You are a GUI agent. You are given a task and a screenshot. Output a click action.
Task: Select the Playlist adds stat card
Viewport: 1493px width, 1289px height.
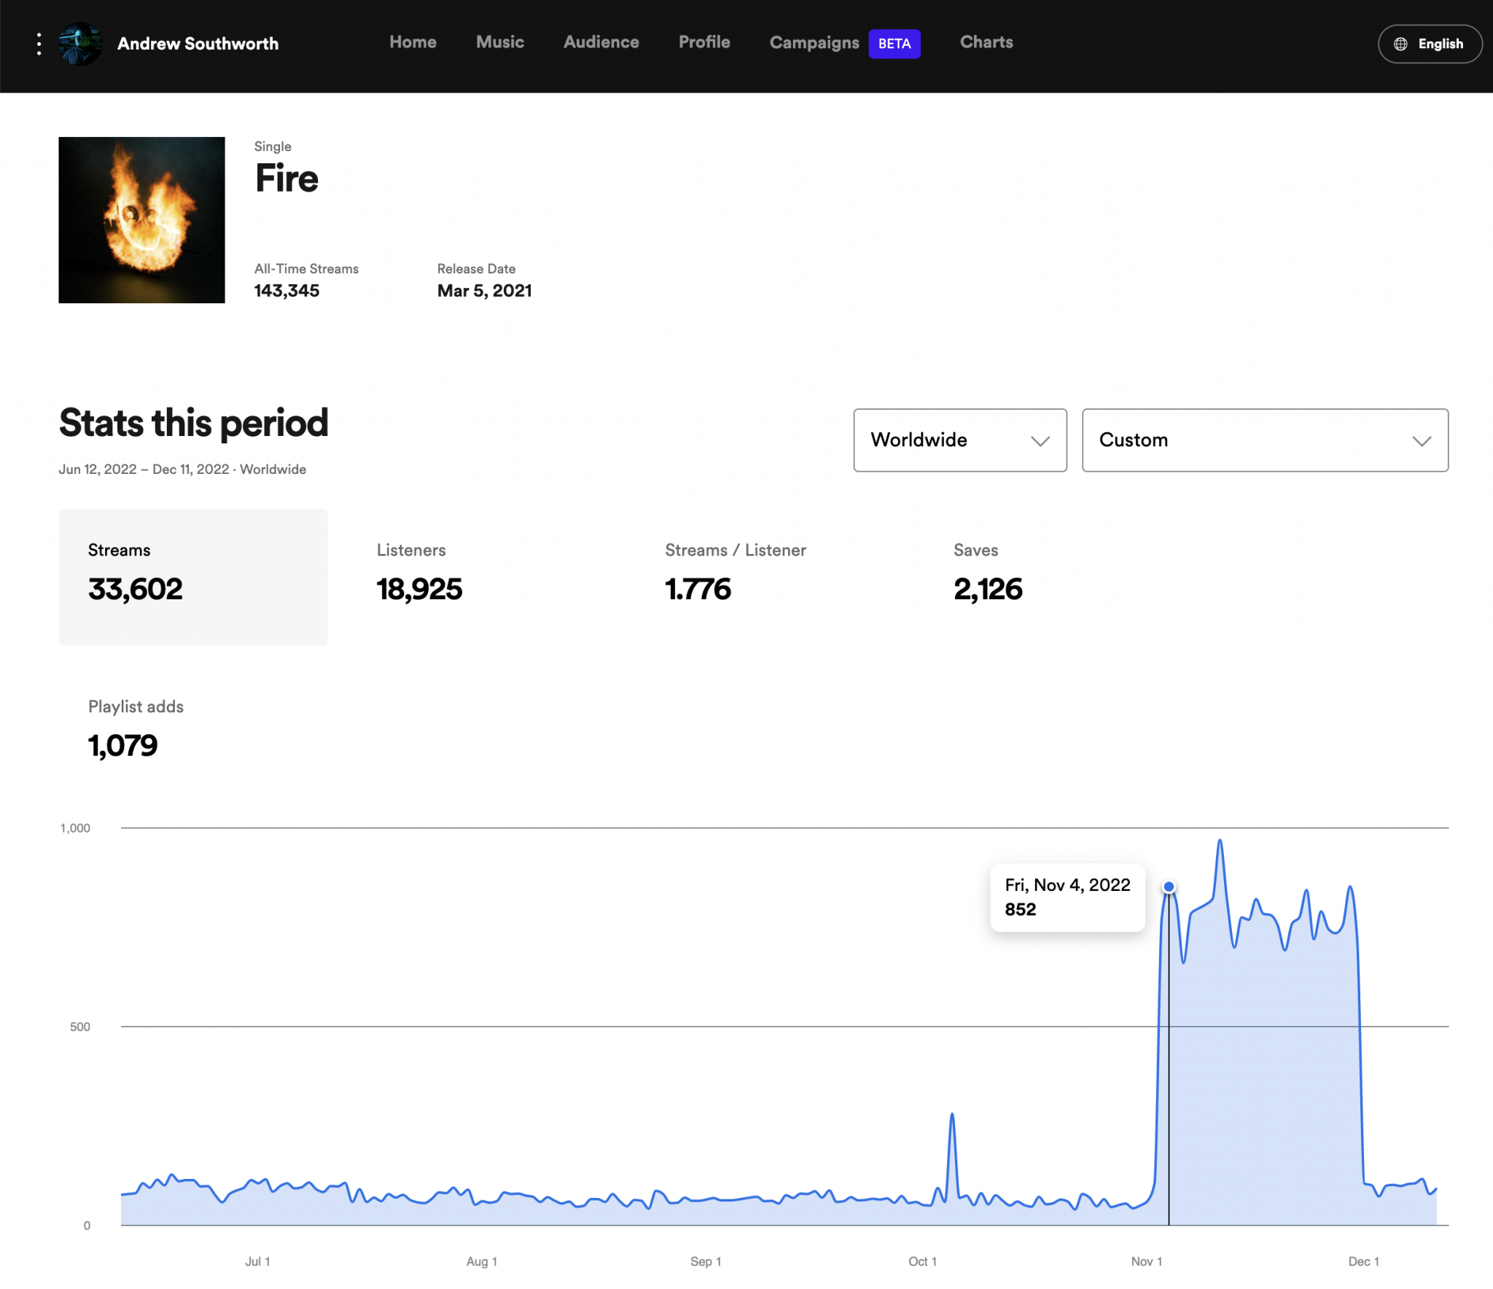(x=193, y=733)
